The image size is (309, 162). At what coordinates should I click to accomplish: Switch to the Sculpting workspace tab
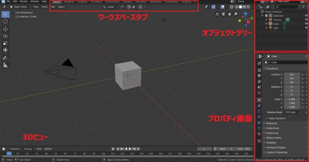[82, 2]
